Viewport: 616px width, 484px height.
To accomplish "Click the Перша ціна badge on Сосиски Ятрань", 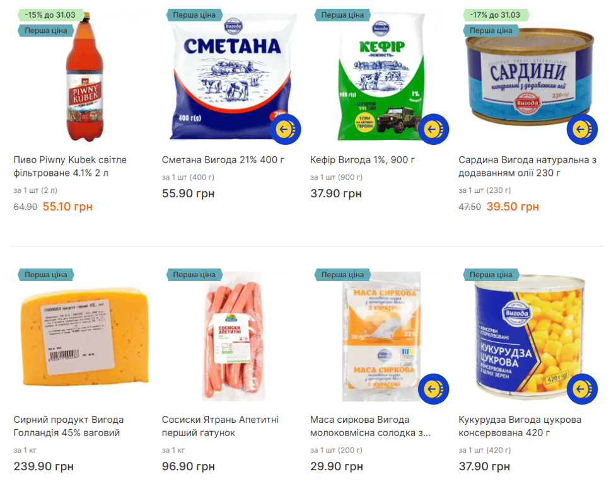I will pos(194,275).
